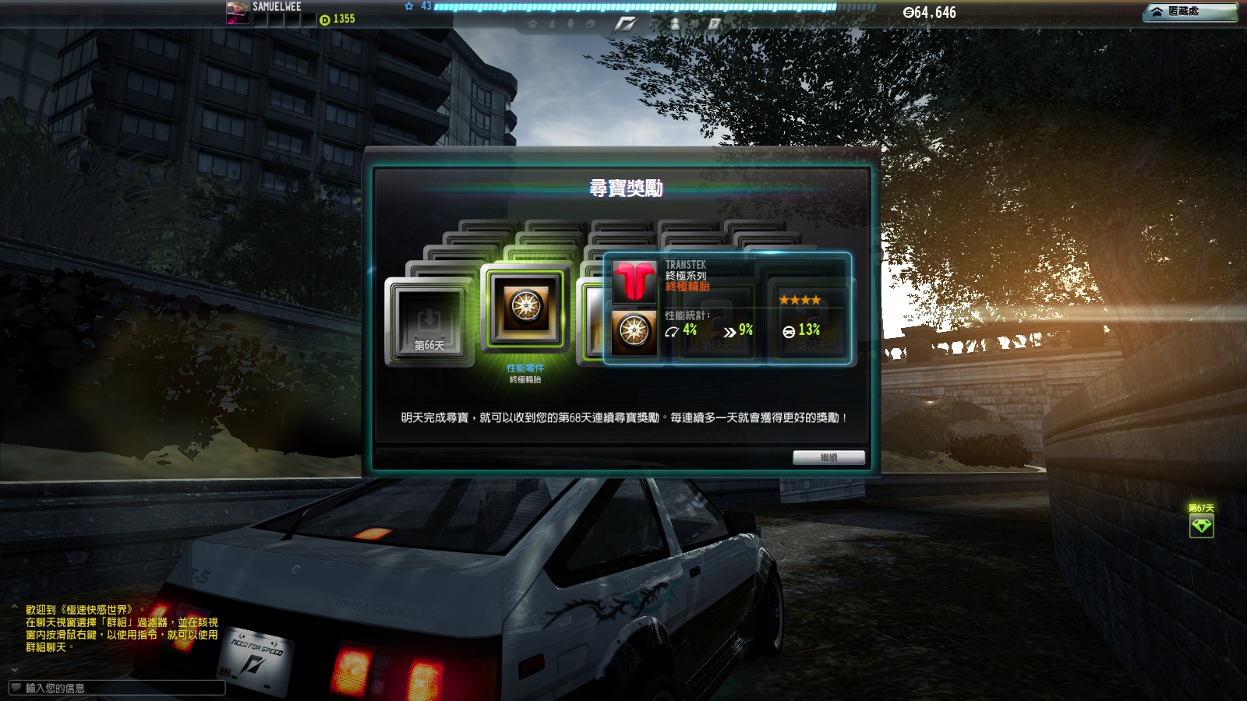Click the 繼續 continue button
The image size is (1247, 701).
pyautogui.click(x=828, y=457)
